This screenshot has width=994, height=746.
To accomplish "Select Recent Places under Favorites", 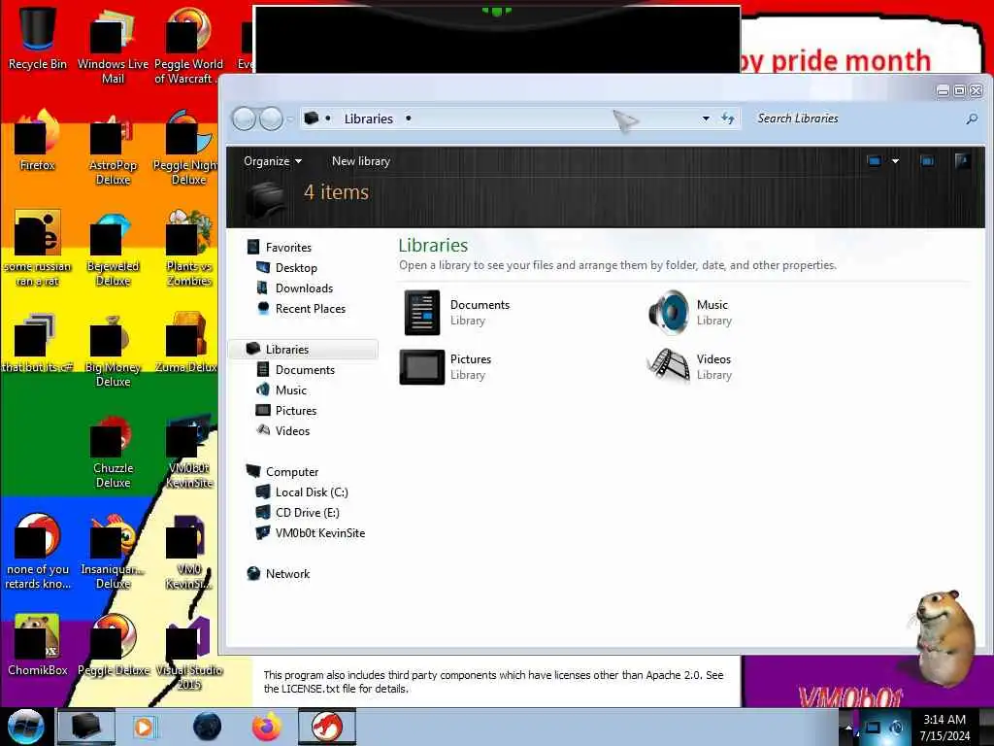I will [310, 308].
